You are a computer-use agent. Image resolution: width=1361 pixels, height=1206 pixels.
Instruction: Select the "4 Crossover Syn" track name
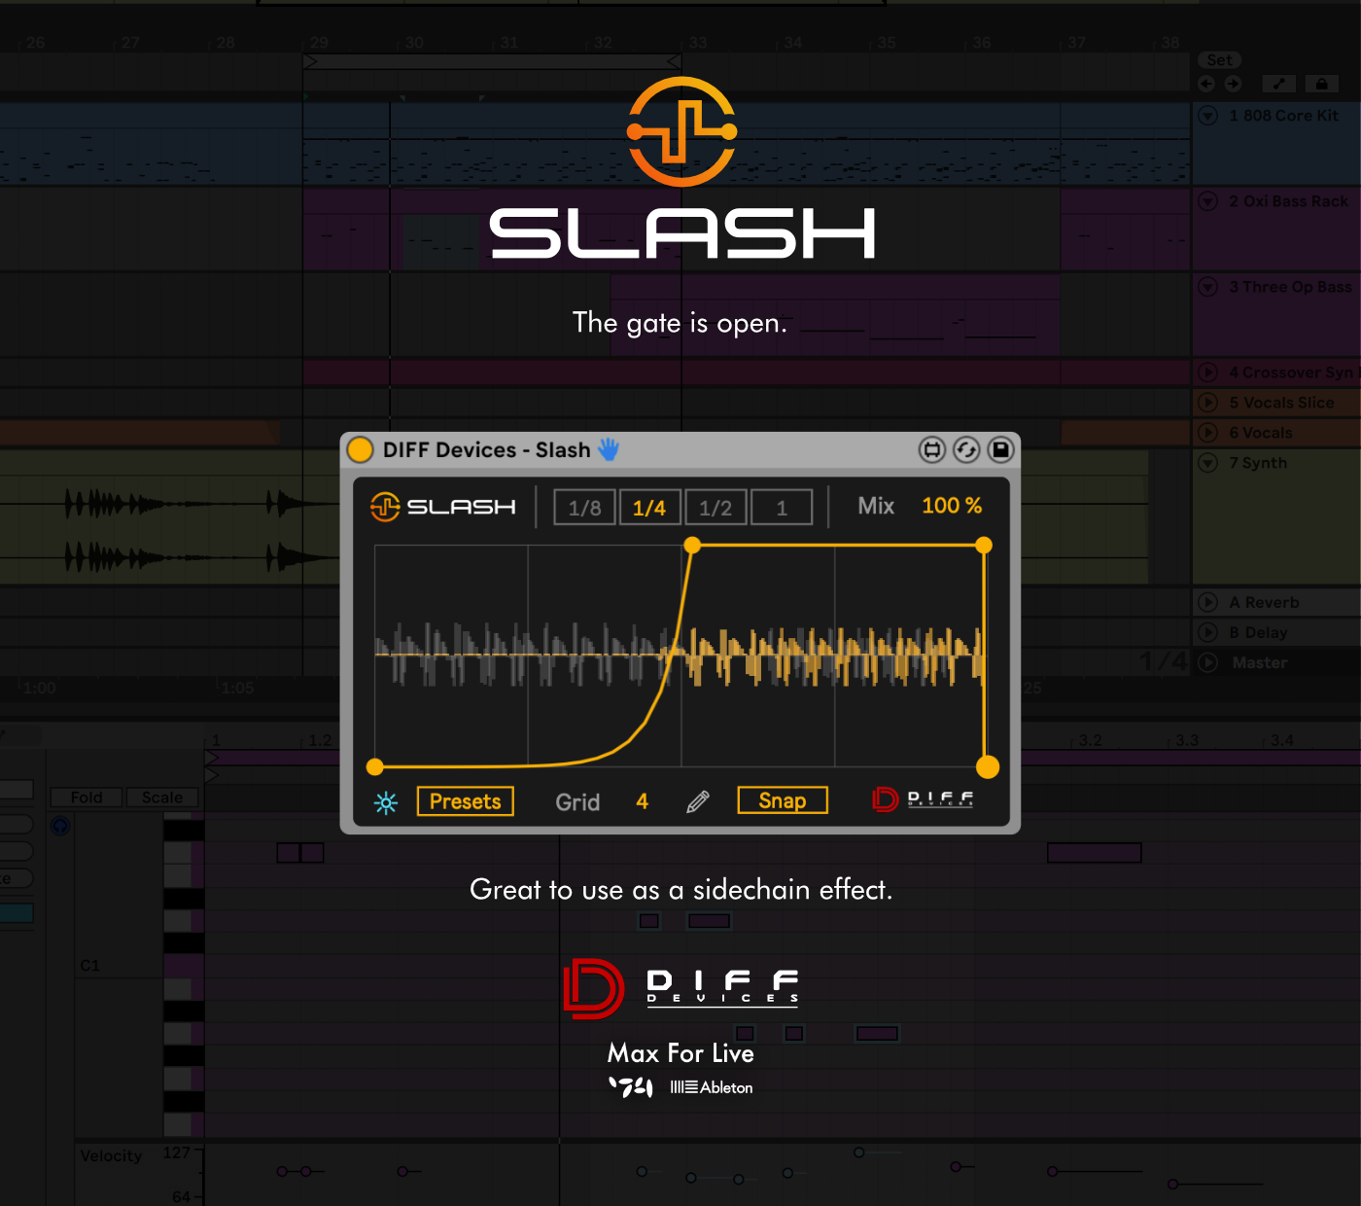tap(1291, 372)
